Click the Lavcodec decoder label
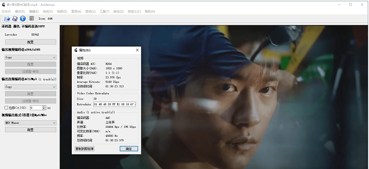Image resolution: width=369 pixels, height=169 pixels. coord(11,34)
